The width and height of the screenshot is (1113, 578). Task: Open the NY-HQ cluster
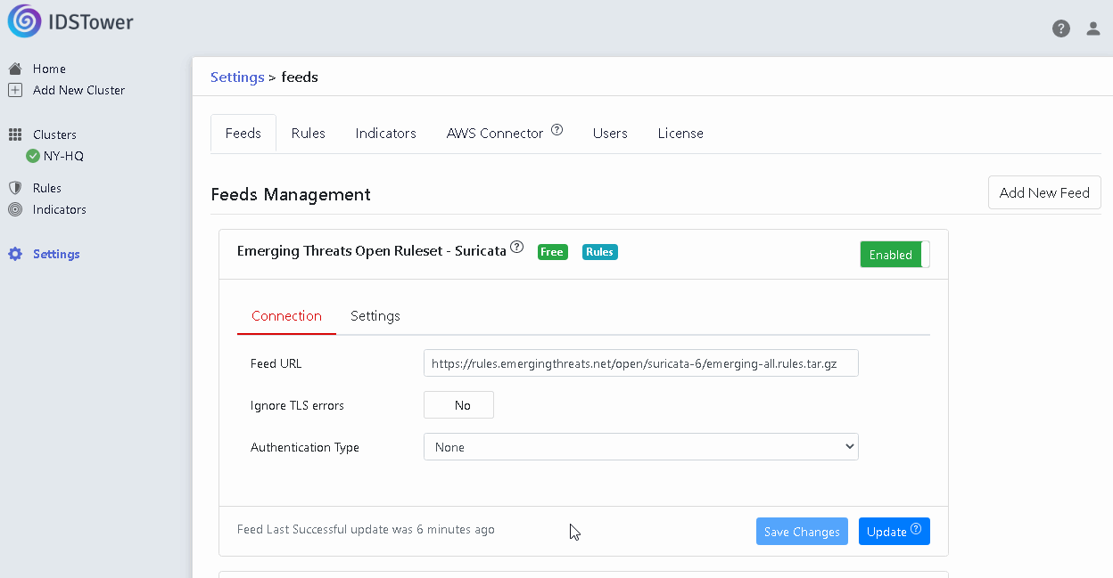pos(63,156)
